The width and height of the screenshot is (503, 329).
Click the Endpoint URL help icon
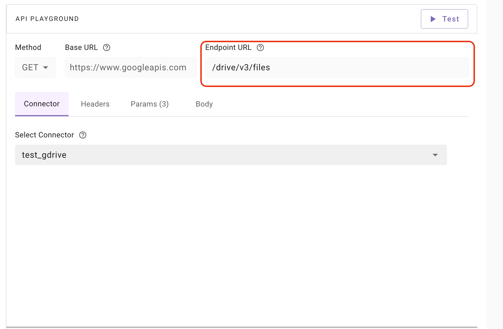tap(260, 47)
